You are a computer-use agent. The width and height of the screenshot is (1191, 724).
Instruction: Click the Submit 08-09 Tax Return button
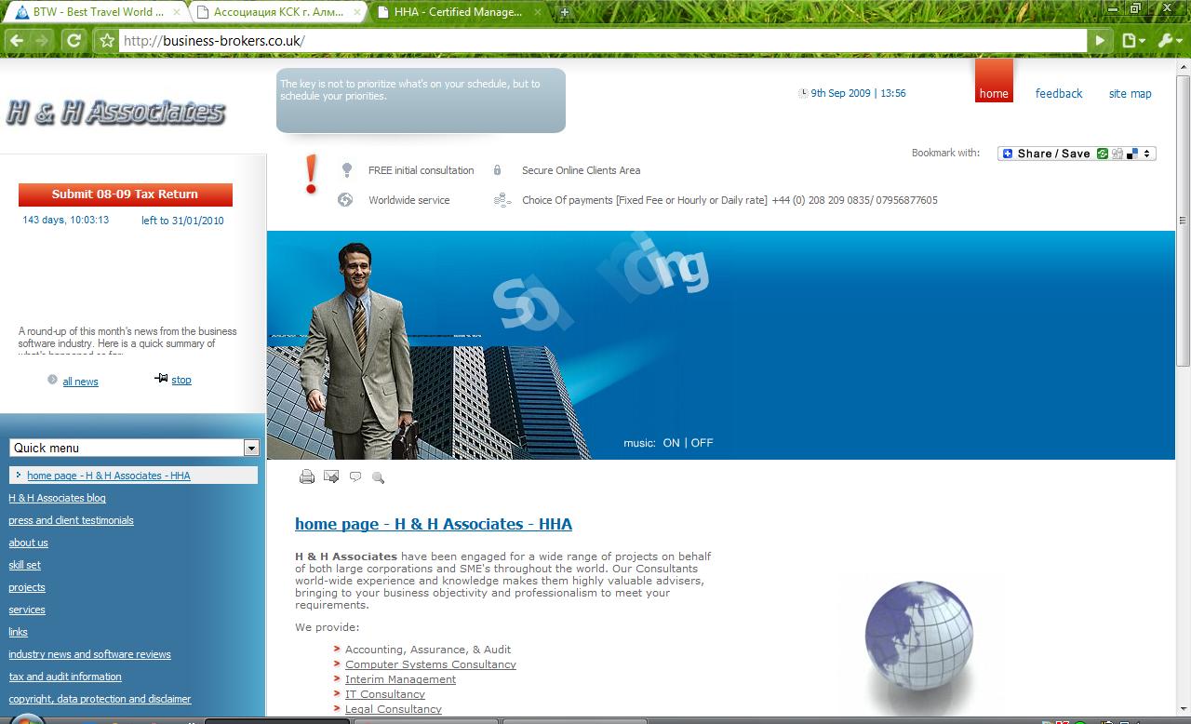click(x=127, y=194)
